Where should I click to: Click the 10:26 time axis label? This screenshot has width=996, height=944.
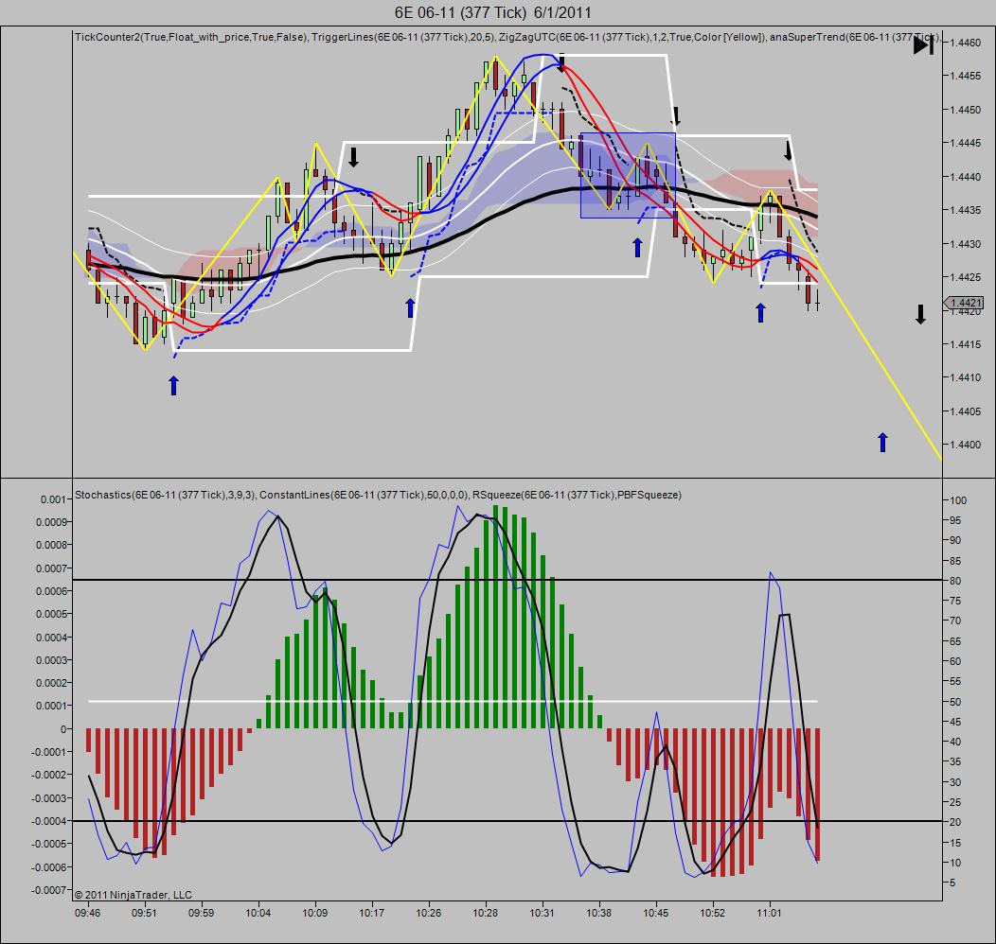point(429,913)
